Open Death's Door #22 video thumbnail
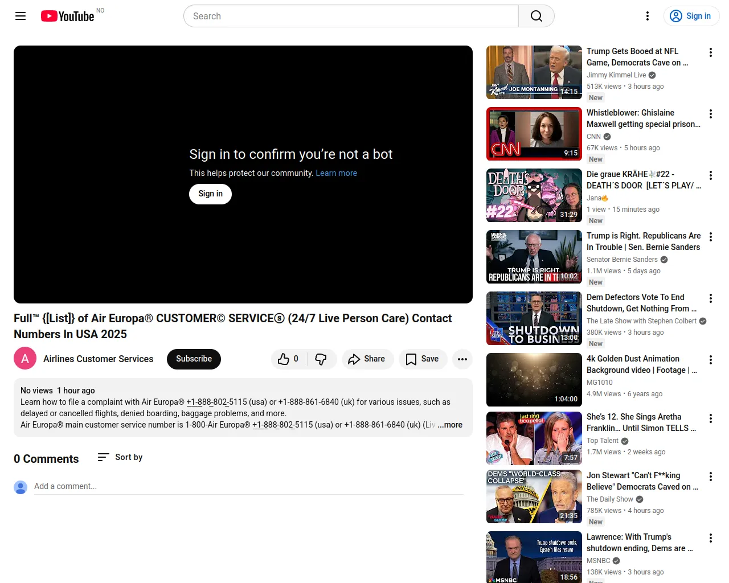This screenshot has height=583, width=729. click(534, 195)
